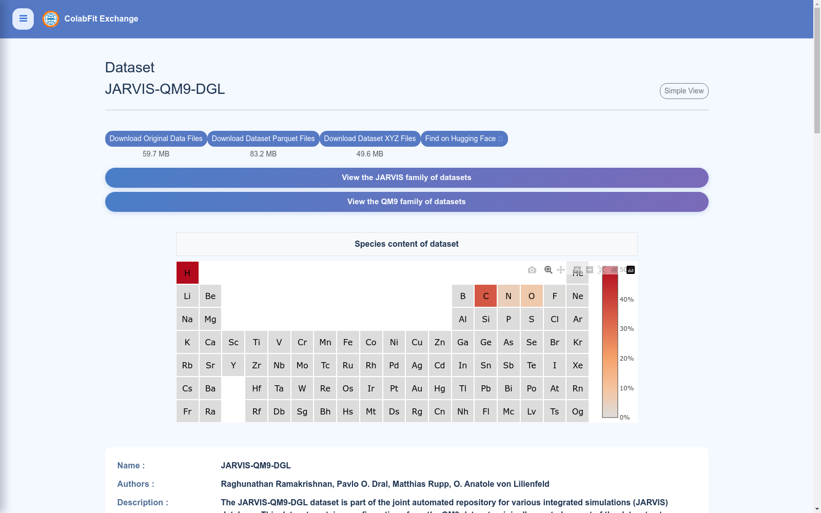Click the Br element cell

click(555, 342)
